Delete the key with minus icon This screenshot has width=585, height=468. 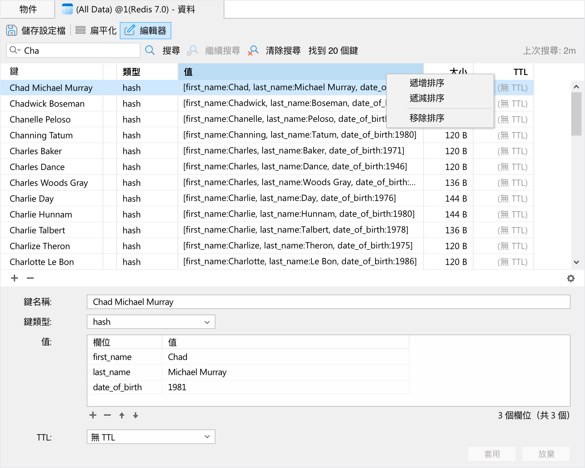30,278
